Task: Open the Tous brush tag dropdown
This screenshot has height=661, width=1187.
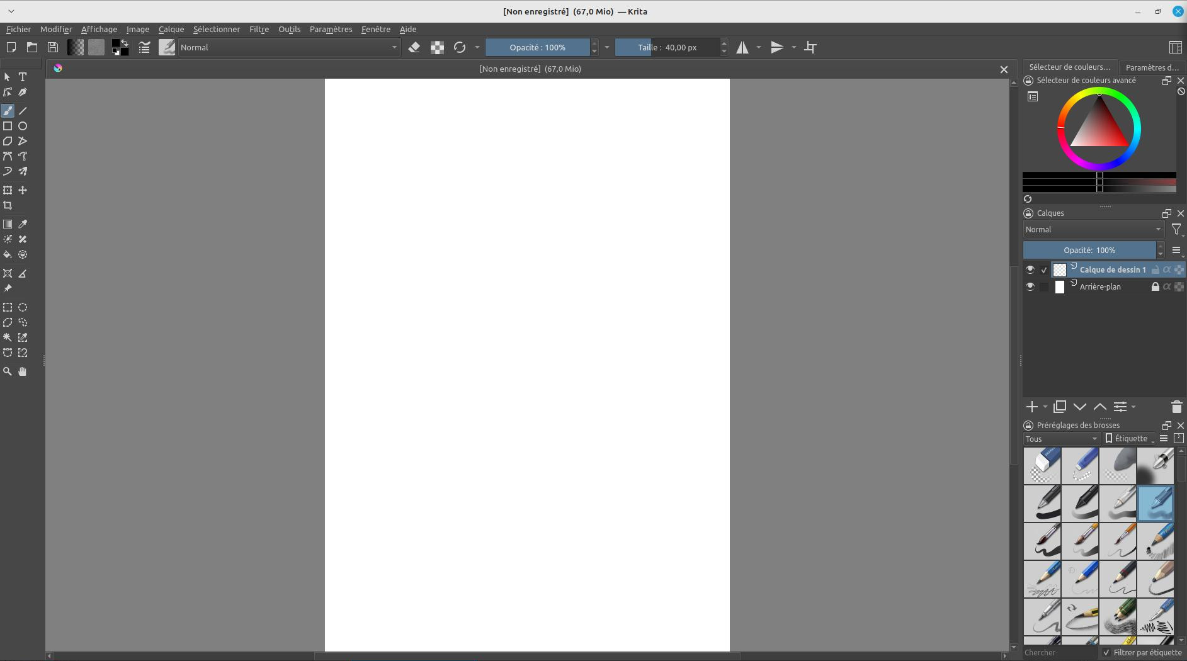Action: (1061, 439)
